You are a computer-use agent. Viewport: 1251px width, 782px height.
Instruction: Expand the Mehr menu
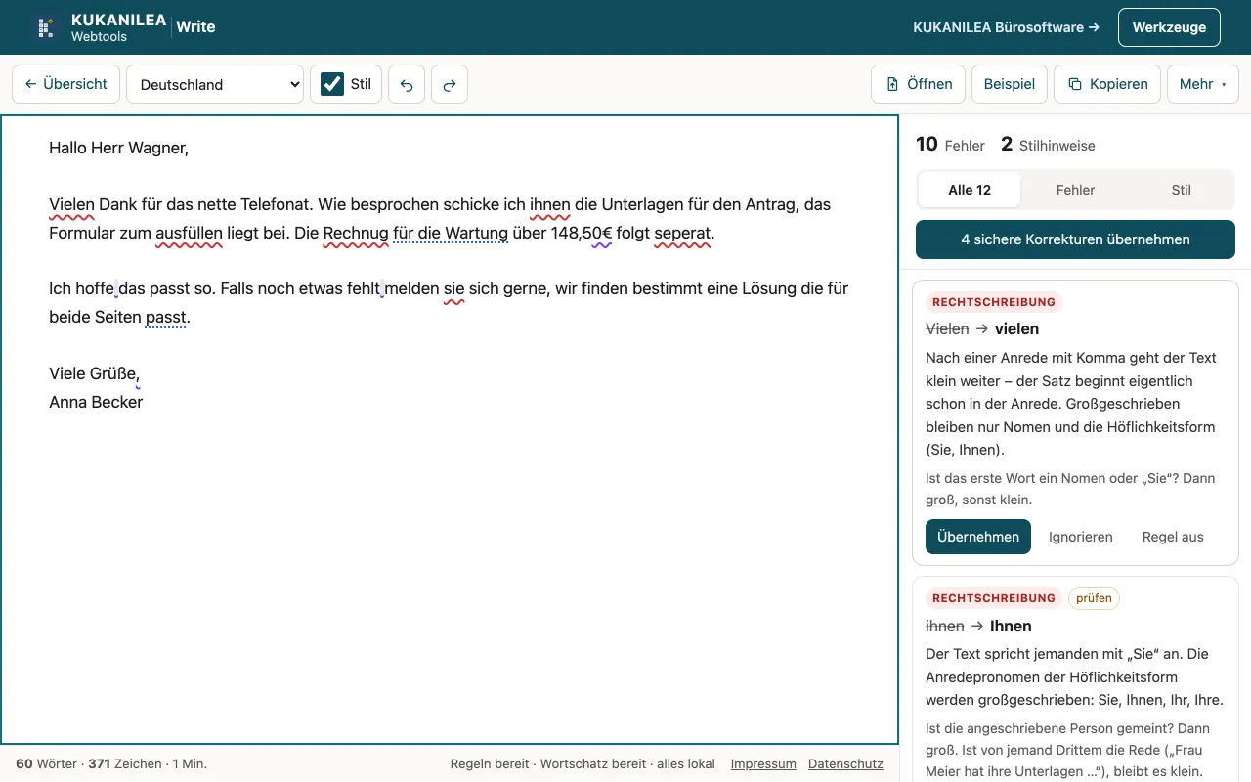[x=1203, y=84]
